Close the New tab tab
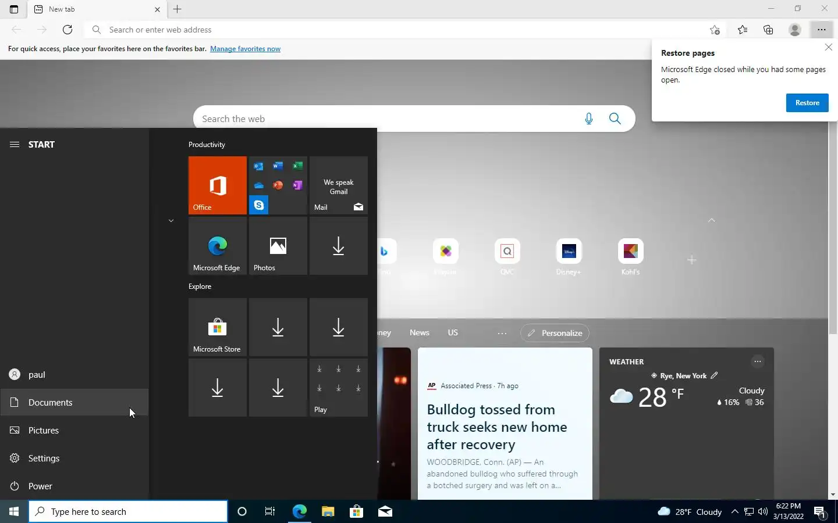The width and height of the screenshot is (838, 523). click(157, 9)
